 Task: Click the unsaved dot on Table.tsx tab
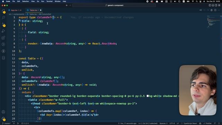click(x=41, y=10)
